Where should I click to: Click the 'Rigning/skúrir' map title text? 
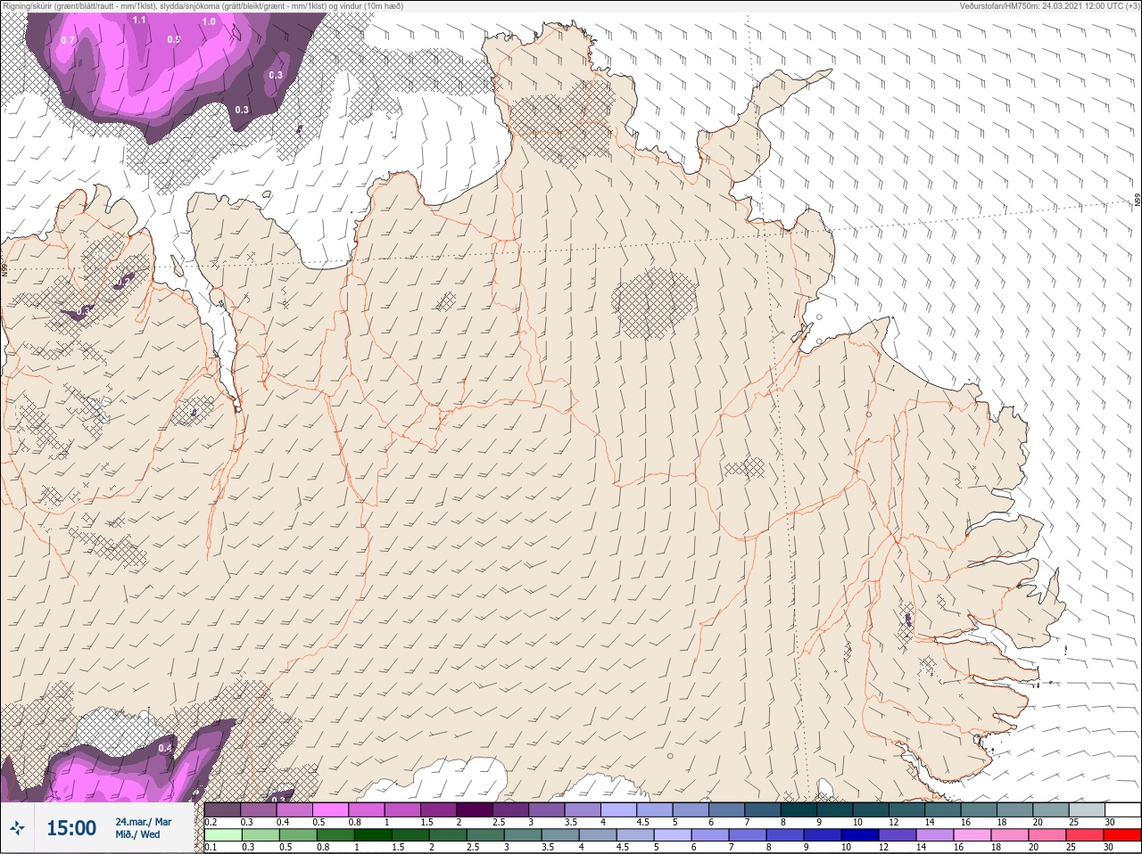pyautogui.click(x=30, y=6)
